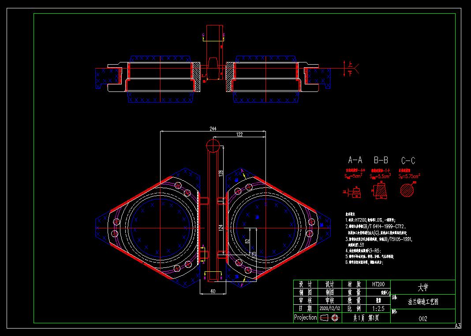Select the 比例 label cell
This screenshot has height=336, width=471.
(354, 308)
